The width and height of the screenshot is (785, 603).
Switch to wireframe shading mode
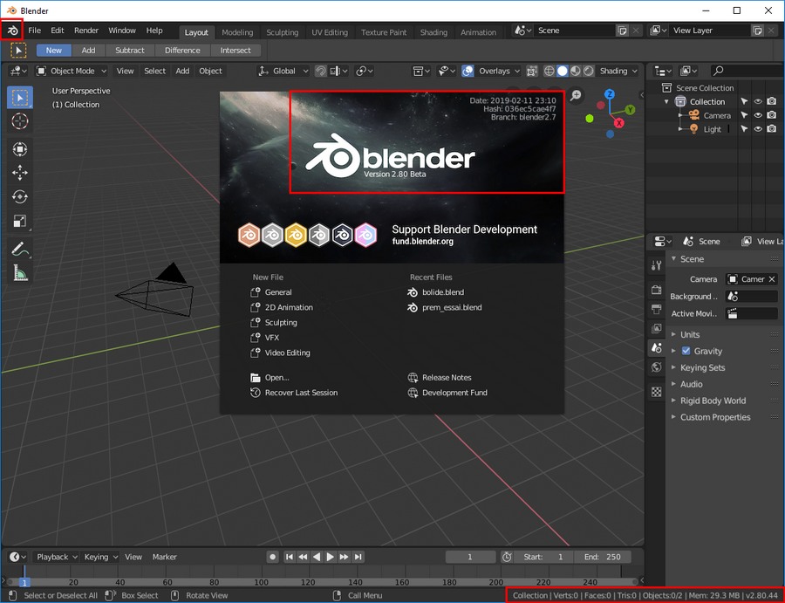pos(549,71)
